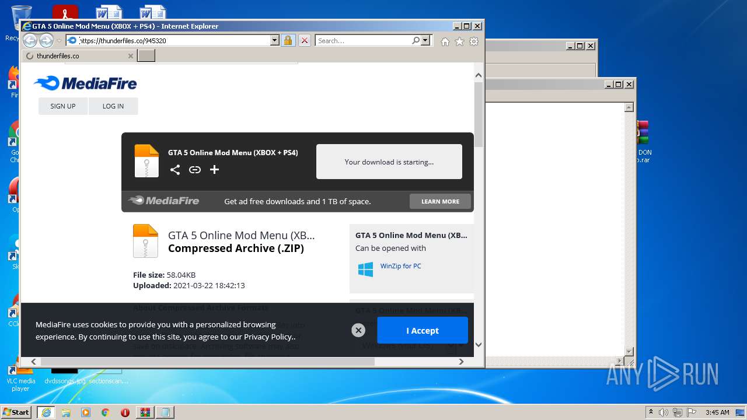The width and height of the screenshot is (747, 420).
Task: Click the Windows logo next to WinZip
Action: (365, 269)
